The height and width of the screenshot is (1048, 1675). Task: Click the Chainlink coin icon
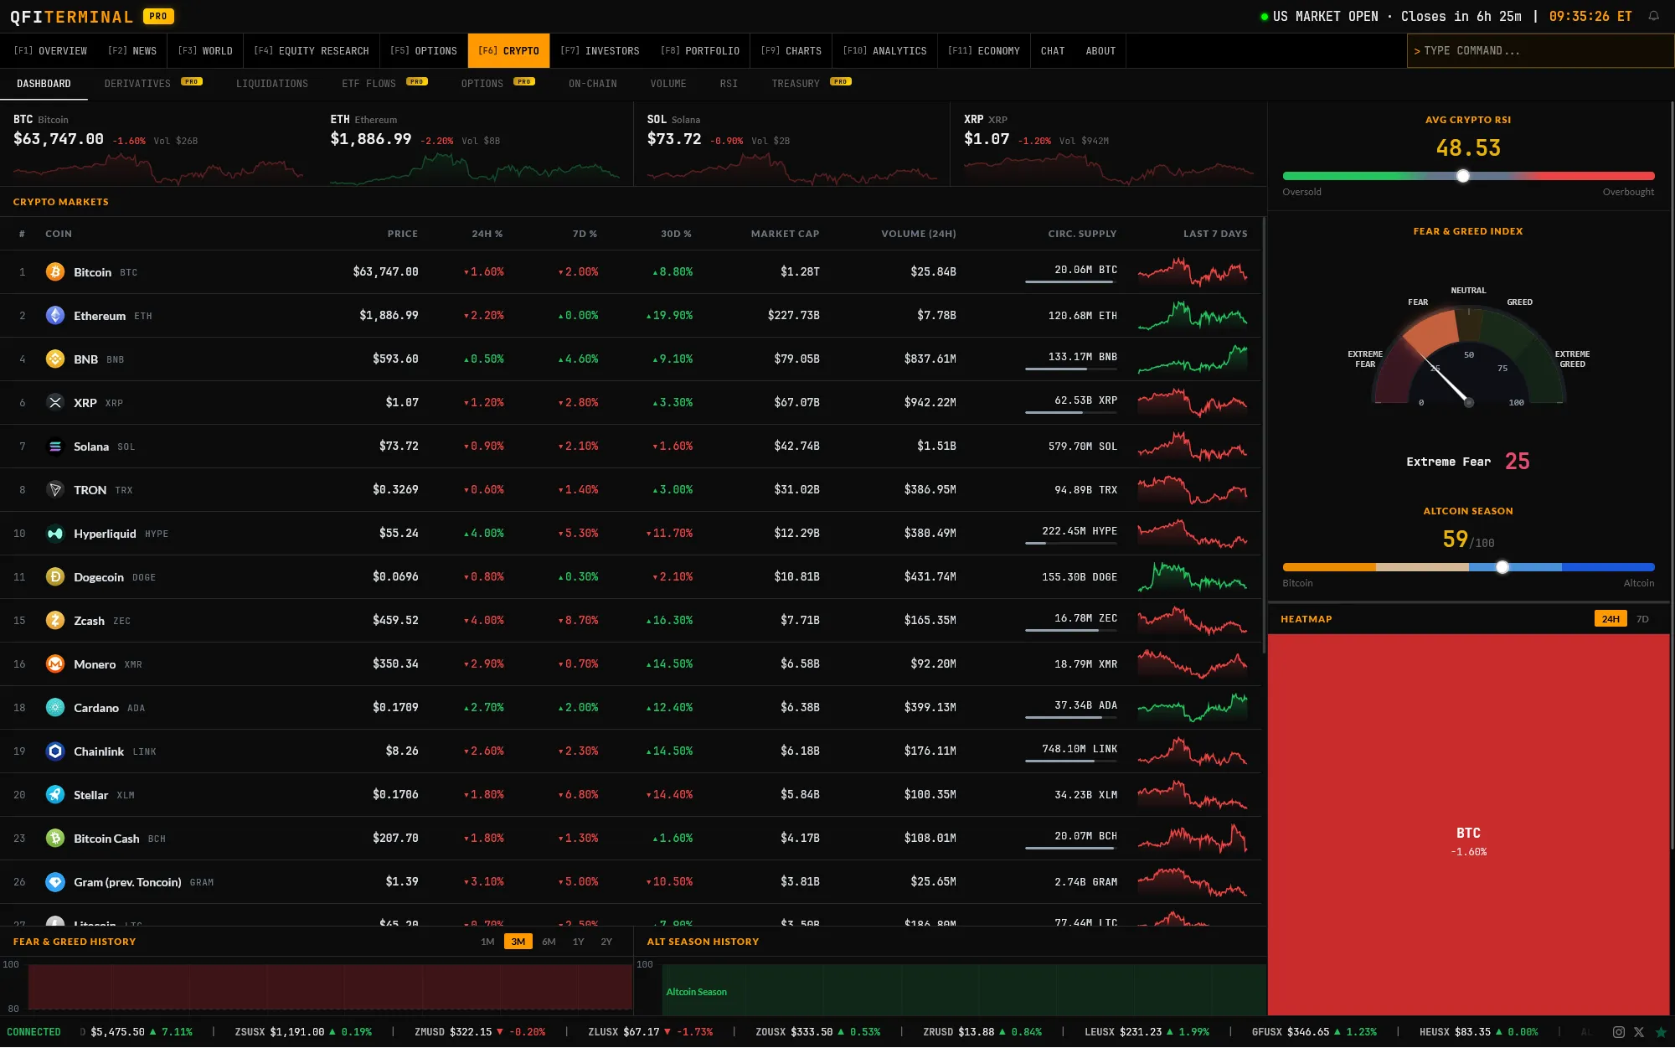(55, 751)
